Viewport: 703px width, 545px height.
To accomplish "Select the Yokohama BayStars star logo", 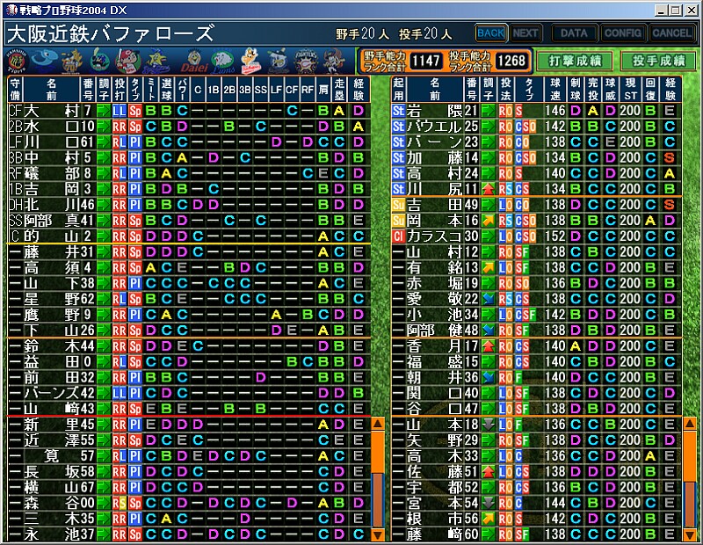I will tap(156, 61).
